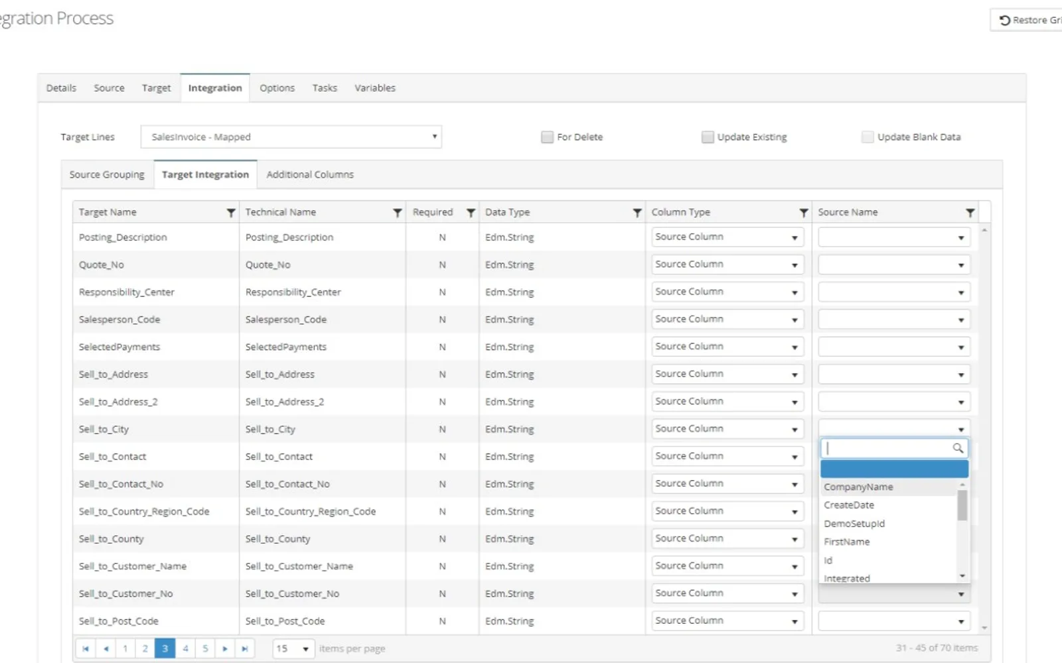Go to the first page of the grid

(86, 648)
